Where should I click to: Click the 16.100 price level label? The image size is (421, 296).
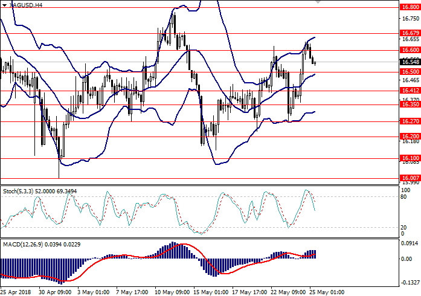point(410,158)
